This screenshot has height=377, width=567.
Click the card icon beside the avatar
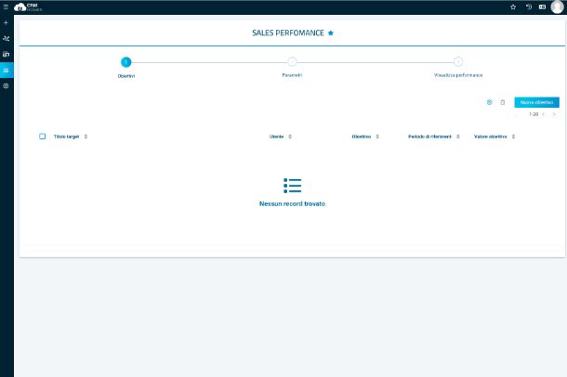(542, 6)
